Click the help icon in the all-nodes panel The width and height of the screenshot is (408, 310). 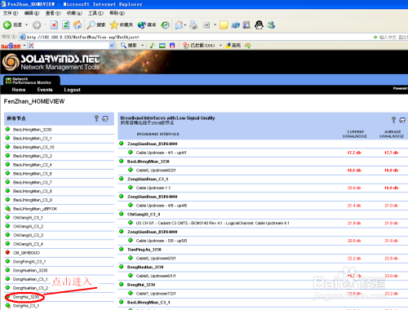[x=96, y=118]
